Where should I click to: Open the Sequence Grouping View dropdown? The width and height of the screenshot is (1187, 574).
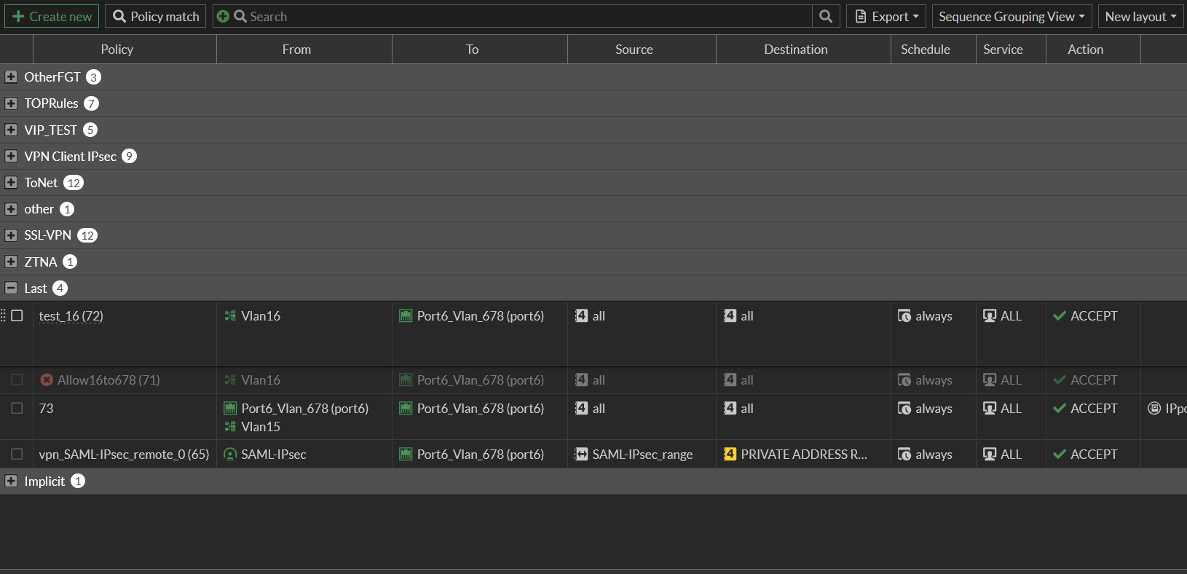1011,16
